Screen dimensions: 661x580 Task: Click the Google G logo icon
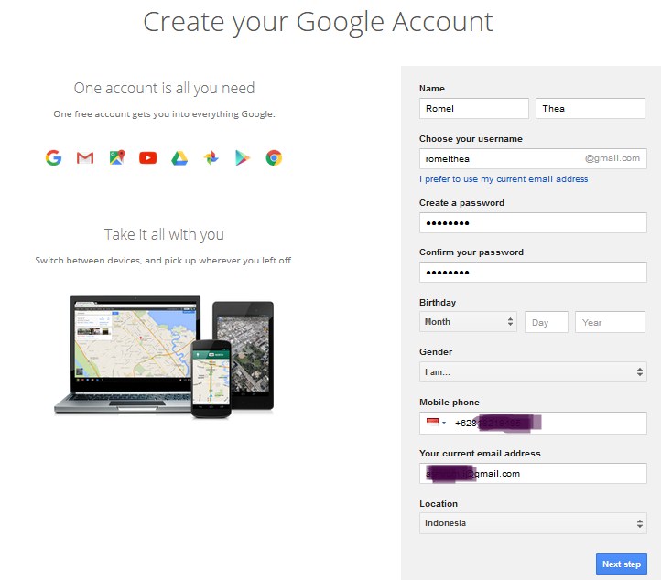click(x=53, y=158)
